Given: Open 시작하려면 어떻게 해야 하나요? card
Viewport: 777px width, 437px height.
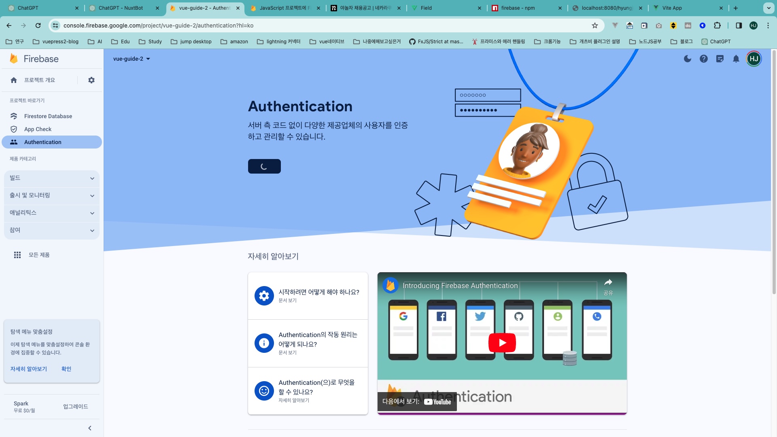Looking at the screenshot, I should point(308,296).
